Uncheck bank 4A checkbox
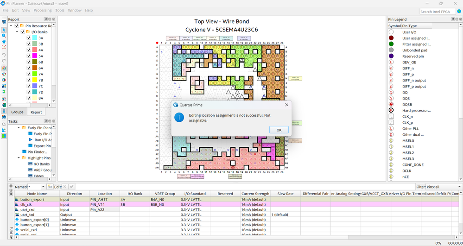This screenshot has height=246, width=463. click(x=29, y=50)
